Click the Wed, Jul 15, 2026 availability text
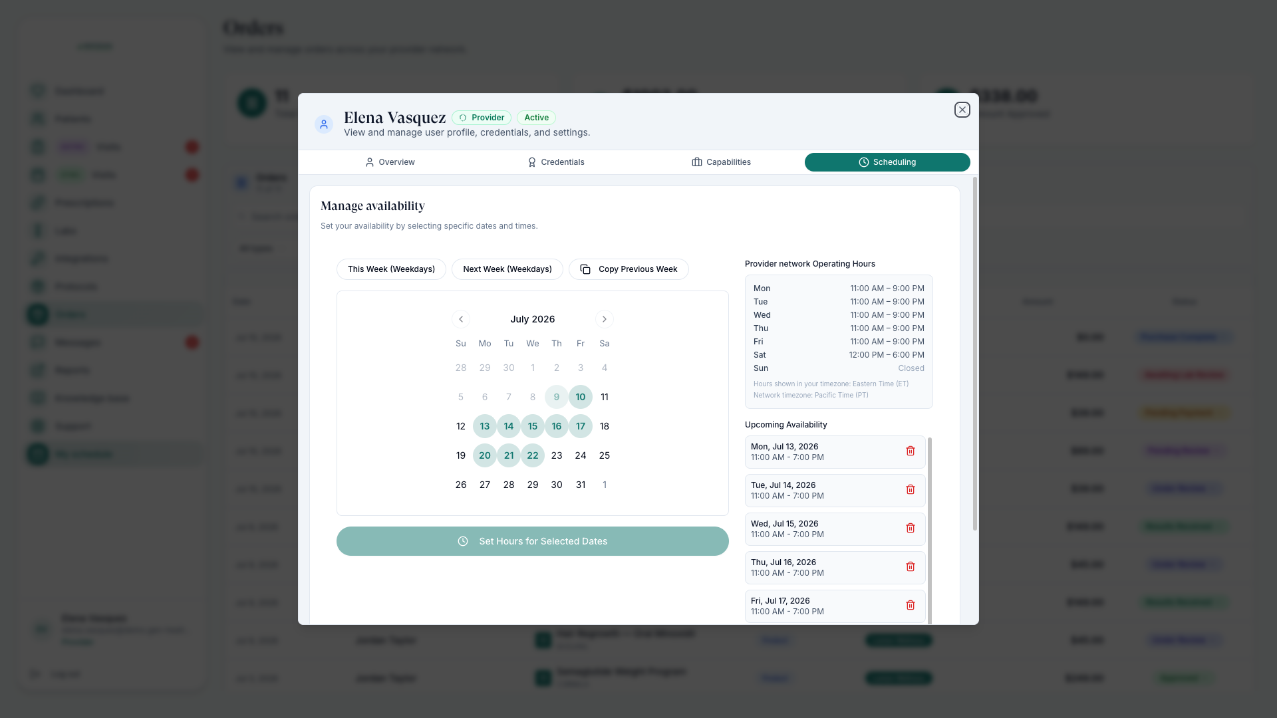This screenshot has height=718, width=1277. 785,524
